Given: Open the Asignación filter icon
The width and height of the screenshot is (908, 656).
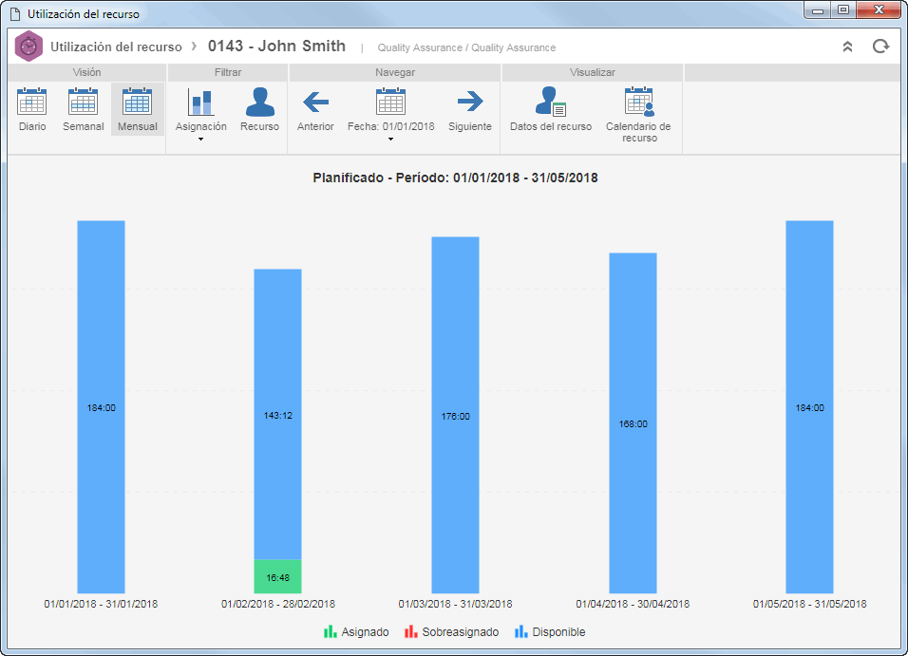Looking at the screenshot, I should (201, 102).
